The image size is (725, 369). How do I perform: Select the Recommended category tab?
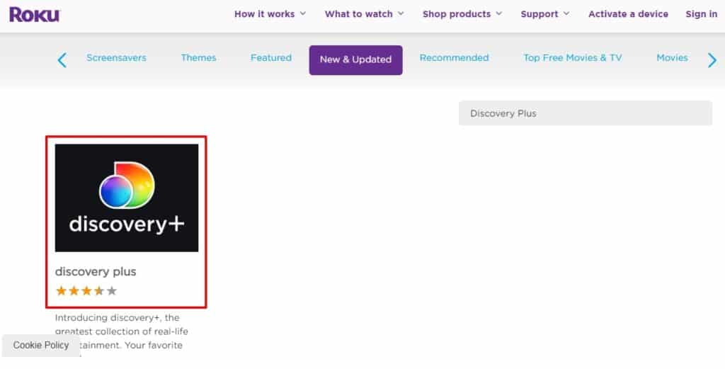(x=454, y=58)
